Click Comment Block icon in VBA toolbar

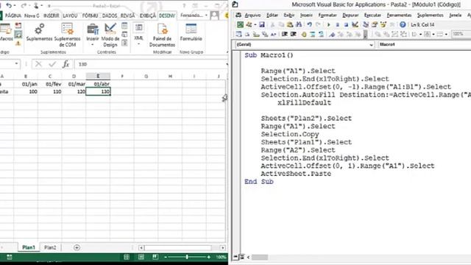click(313, 35)
